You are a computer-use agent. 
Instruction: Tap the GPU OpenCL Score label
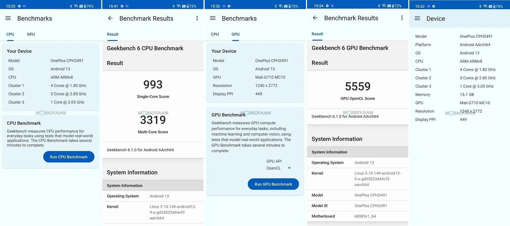click(x=358, y=99)
